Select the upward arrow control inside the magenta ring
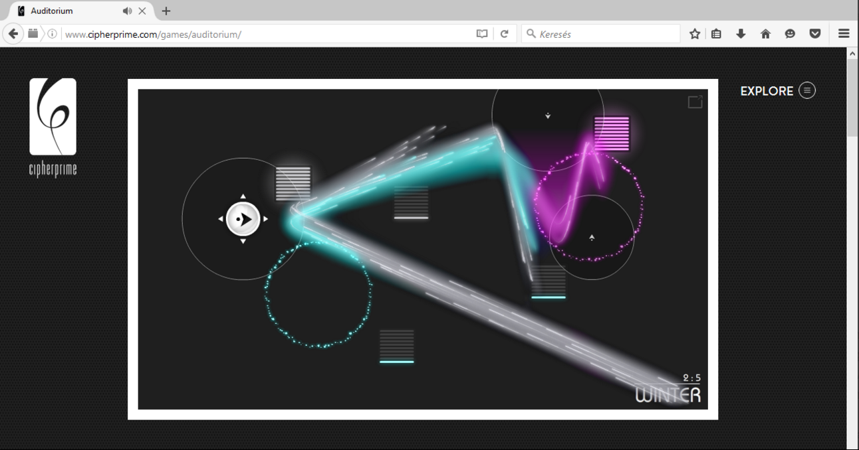Viewport: 859px width, 450px height. tap(592, 237)
